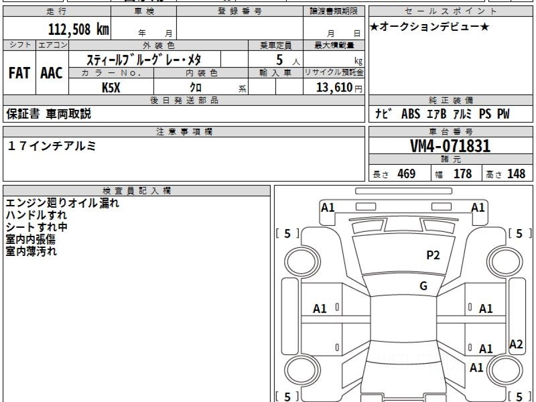The image size is (536, 402).
Task: Click the 譲渡書類期限 header
Action: click(334, 12)
